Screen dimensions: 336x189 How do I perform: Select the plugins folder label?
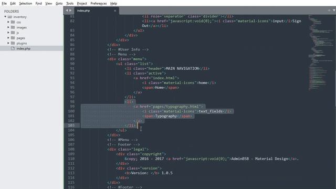click(x=22, y=43)
